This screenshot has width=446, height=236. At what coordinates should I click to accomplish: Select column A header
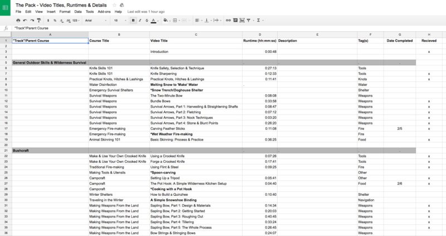(50, 35)
